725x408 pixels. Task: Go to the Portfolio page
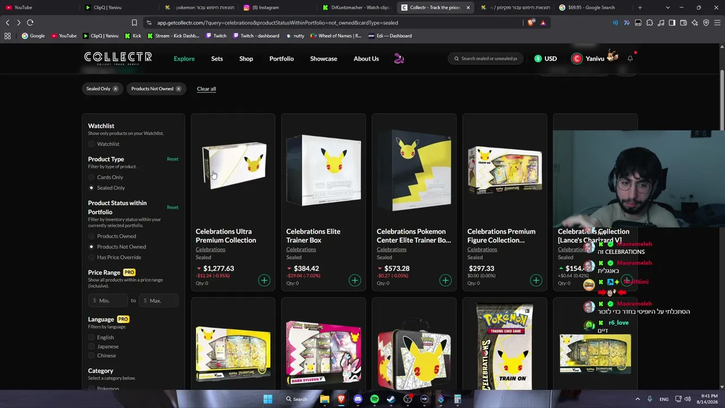point(282,58)
